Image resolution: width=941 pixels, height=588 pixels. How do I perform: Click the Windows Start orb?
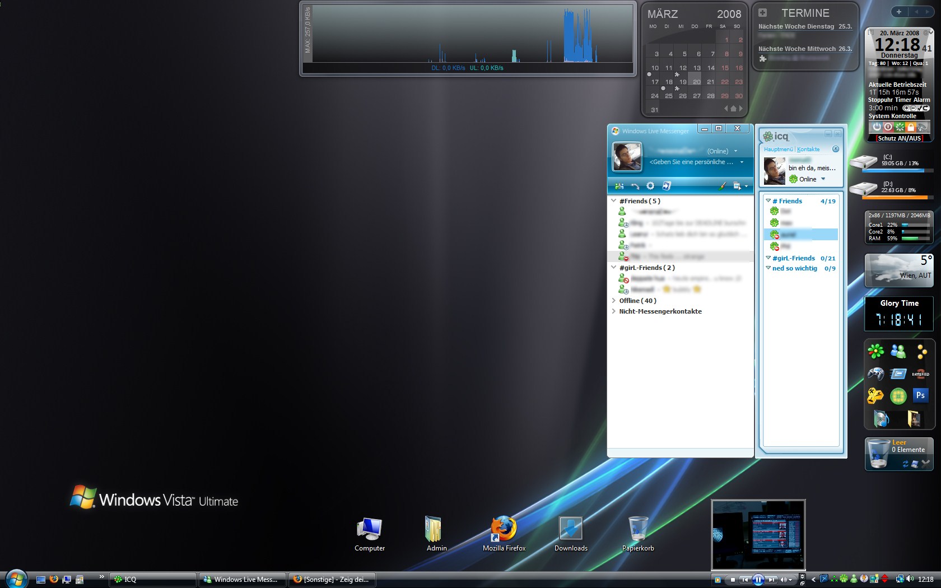(16, 579)
